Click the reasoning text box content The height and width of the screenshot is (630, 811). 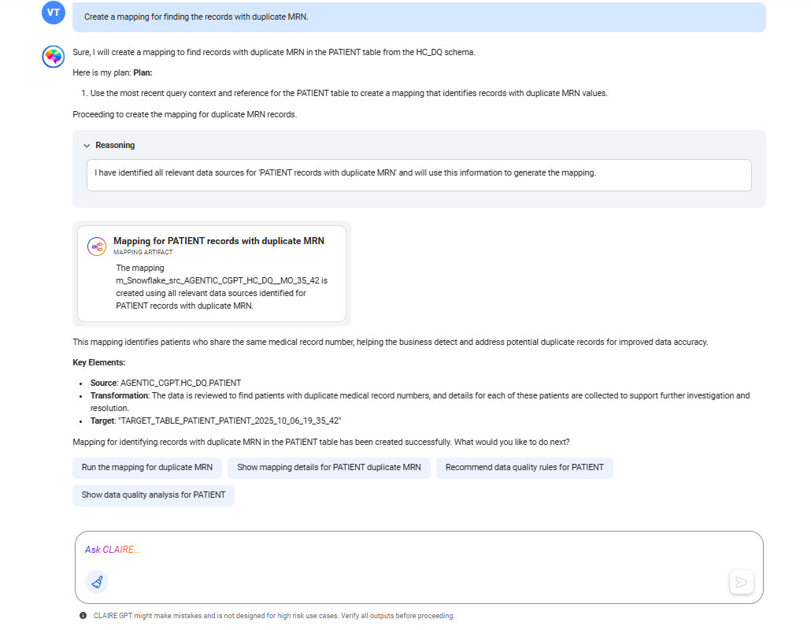click(x=419, y=176)
